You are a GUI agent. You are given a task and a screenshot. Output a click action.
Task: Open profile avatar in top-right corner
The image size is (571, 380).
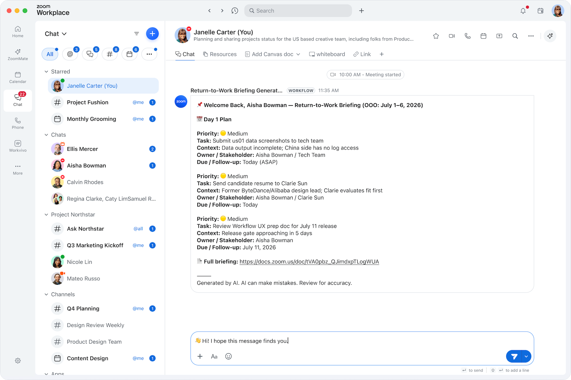558,11
